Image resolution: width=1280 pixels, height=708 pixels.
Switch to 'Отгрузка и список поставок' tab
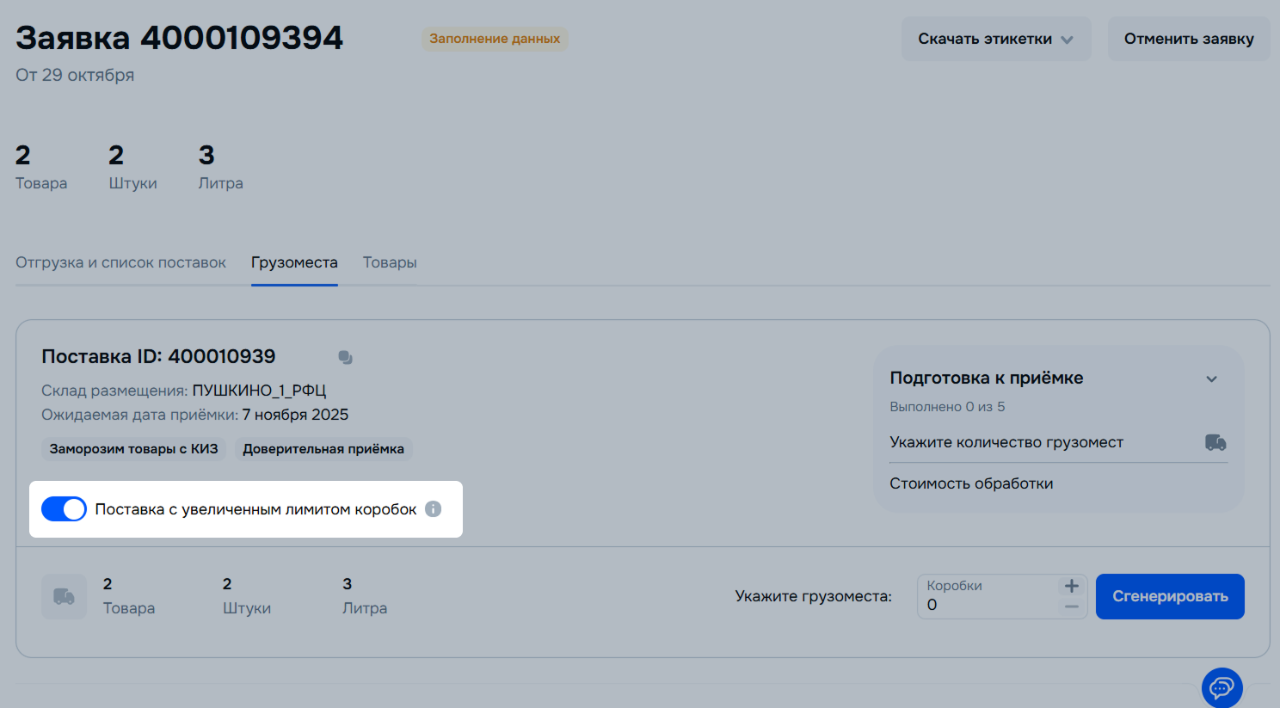[120, 262]
